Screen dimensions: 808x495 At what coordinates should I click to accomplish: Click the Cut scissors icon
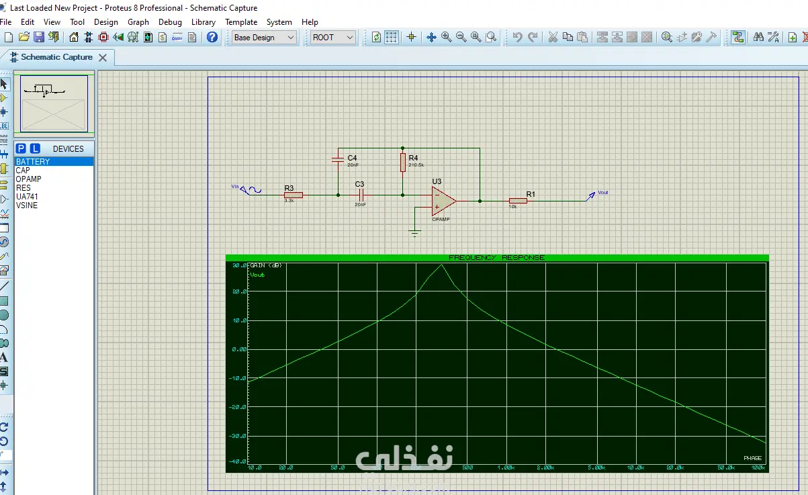click(553, 38)
